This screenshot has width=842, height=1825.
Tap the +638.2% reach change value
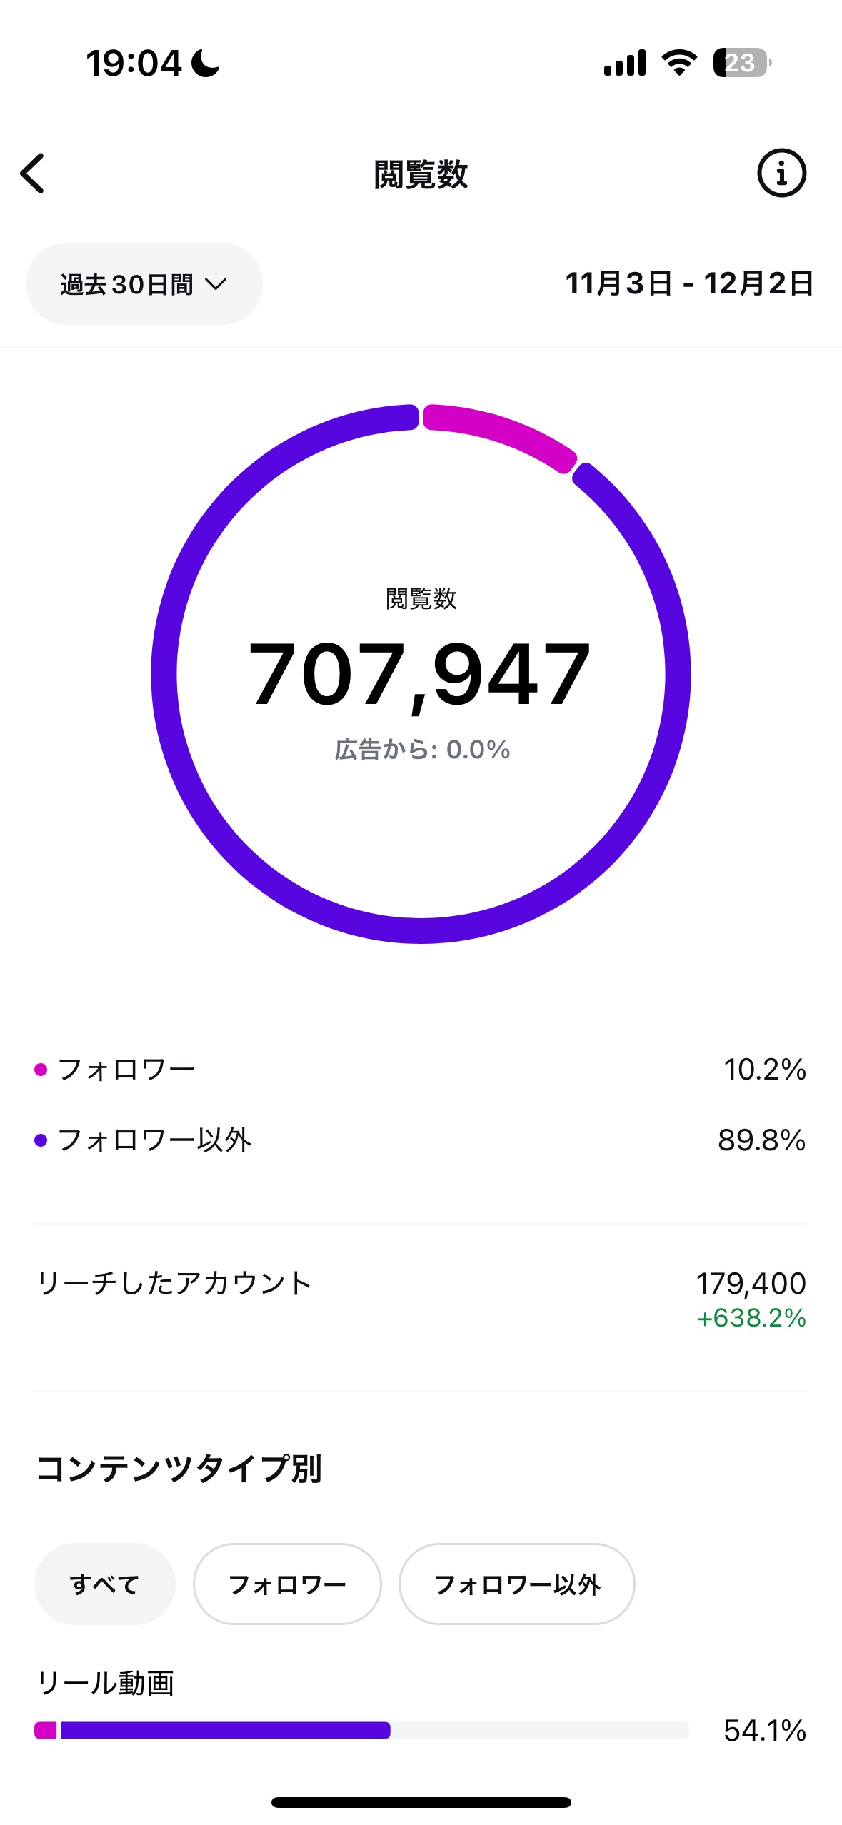tap(752, 1318)
